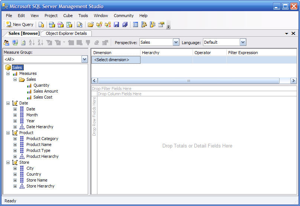300x206 pixels.
Task: Select the Product Name attribute
Action: 39,144
